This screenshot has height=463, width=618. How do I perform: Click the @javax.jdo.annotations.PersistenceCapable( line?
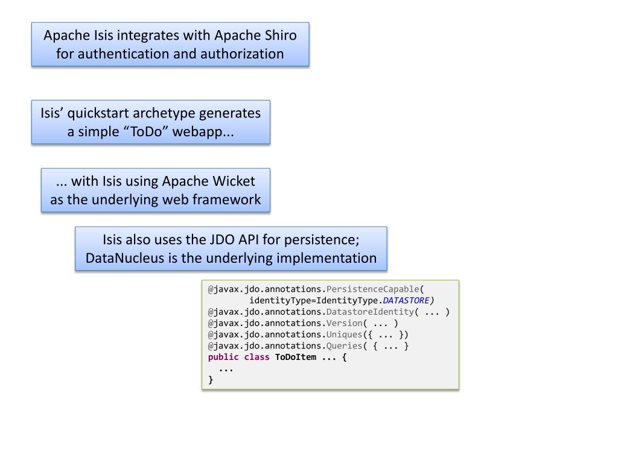(316, 289)
